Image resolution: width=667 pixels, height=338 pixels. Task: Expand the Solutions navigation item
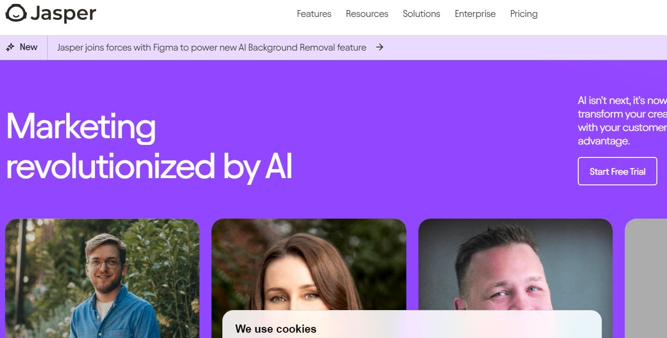(x=422, y=14)
